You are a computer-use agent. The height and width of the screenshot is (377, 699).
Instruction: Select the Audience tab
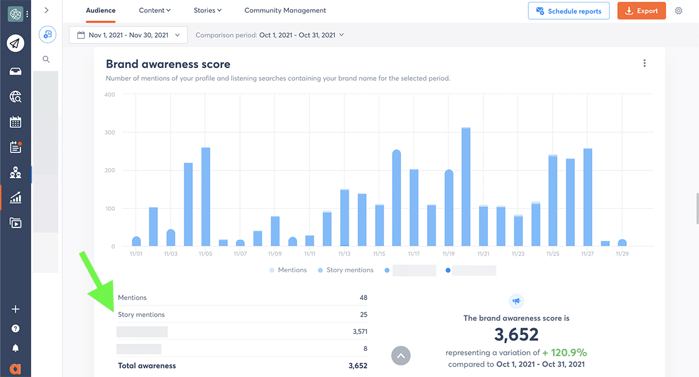(100, 10)
